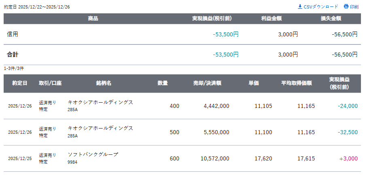Click the ソフトバンクグループ stock name
The height and width of the screenshot is (175, 365).
pos(93,154)
